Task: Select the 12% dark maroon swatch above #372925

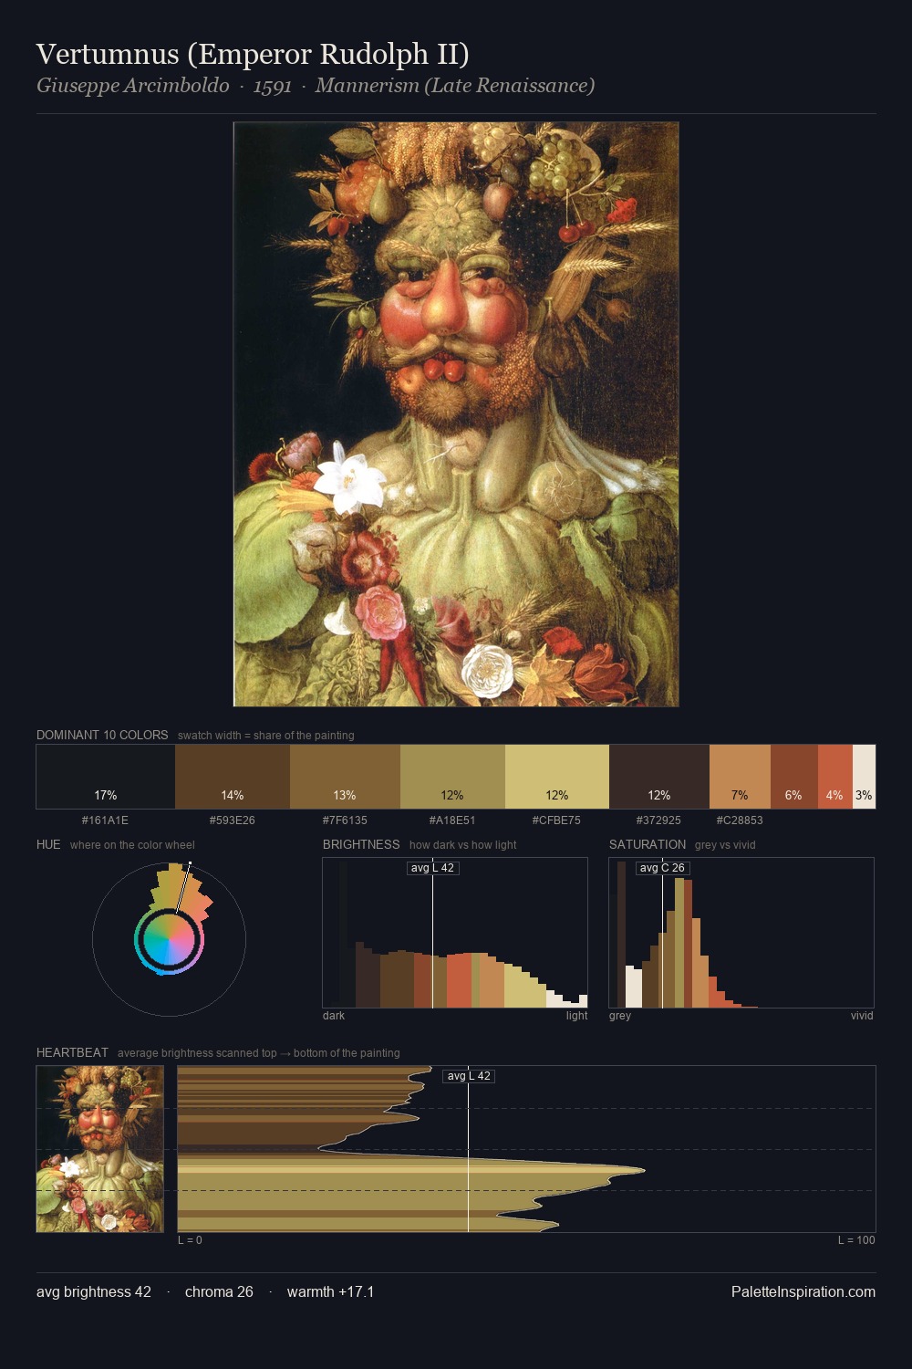Action: click(659, 777)
